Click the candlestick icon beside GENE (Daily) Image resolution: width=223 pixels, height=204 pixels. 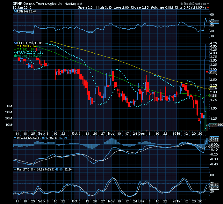[x=15, y=43]
